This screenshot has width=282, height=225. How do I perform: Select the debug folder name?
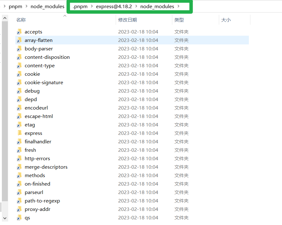(x=32, y=91)
